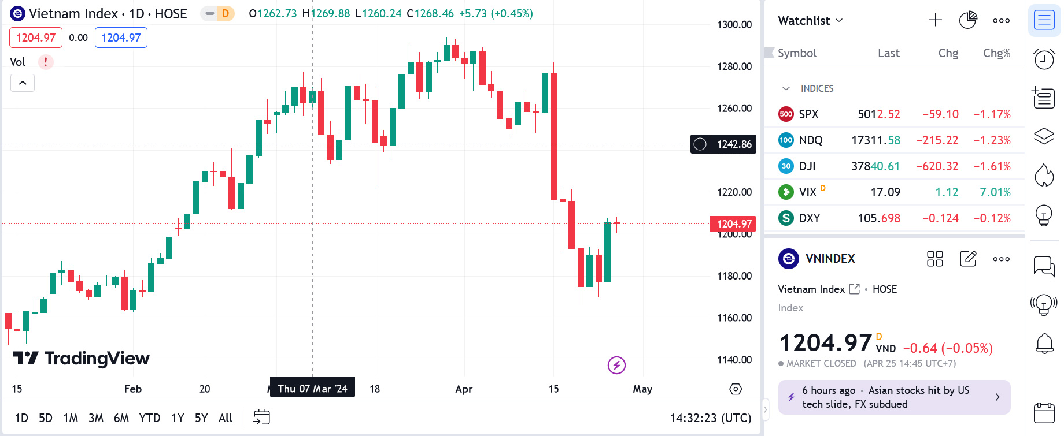This screenshot has height=436, width=1064.
Task: Collapse the INDICES group
Action: coord(786,88)
